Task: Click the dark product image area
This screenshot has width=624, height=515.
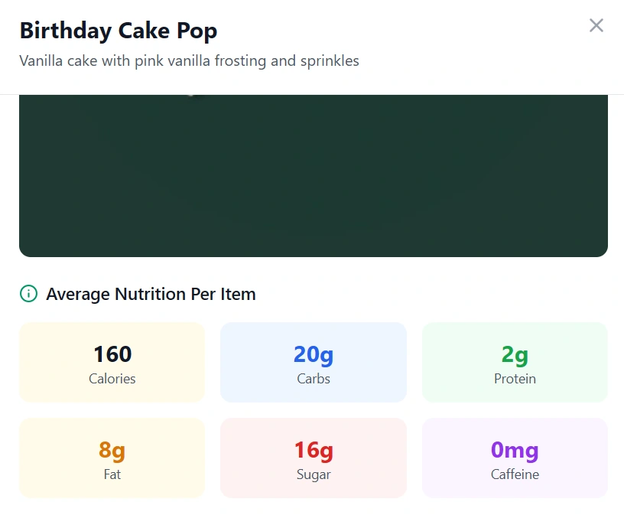Action: [313, 174]
